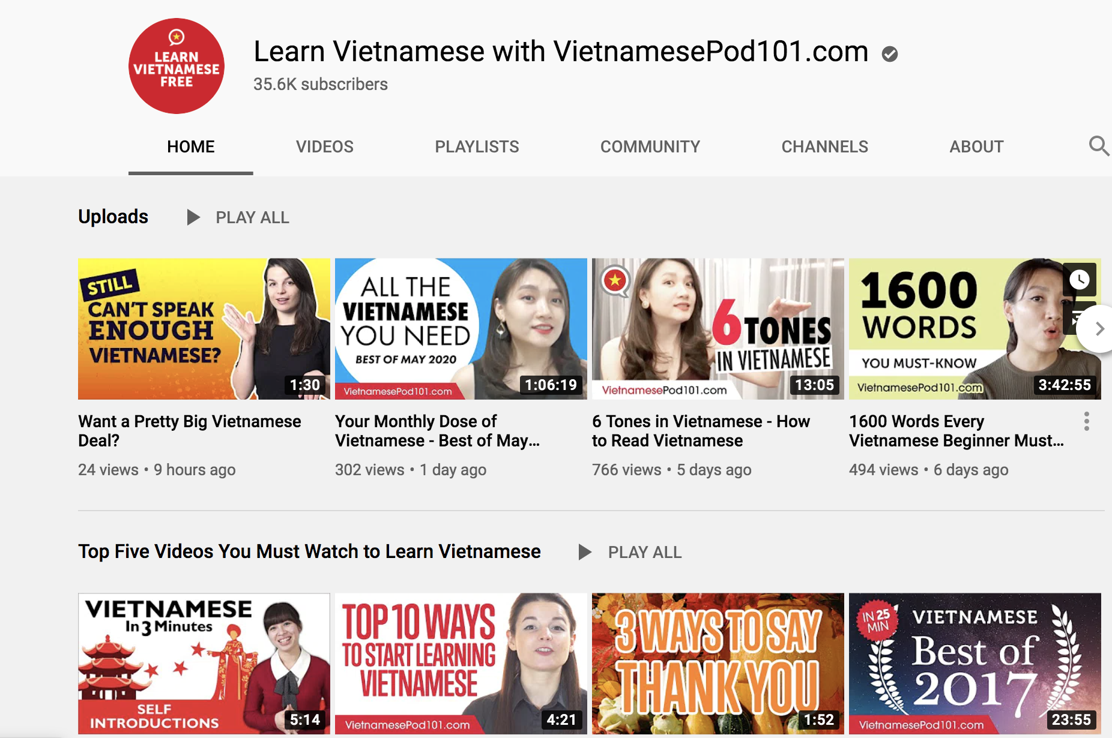Image resolution: width=1112 pixels, height=738 pixels.
Task: Click the 35.6K subscribers count
Action: pyautogui.click(x=321, y=85)
